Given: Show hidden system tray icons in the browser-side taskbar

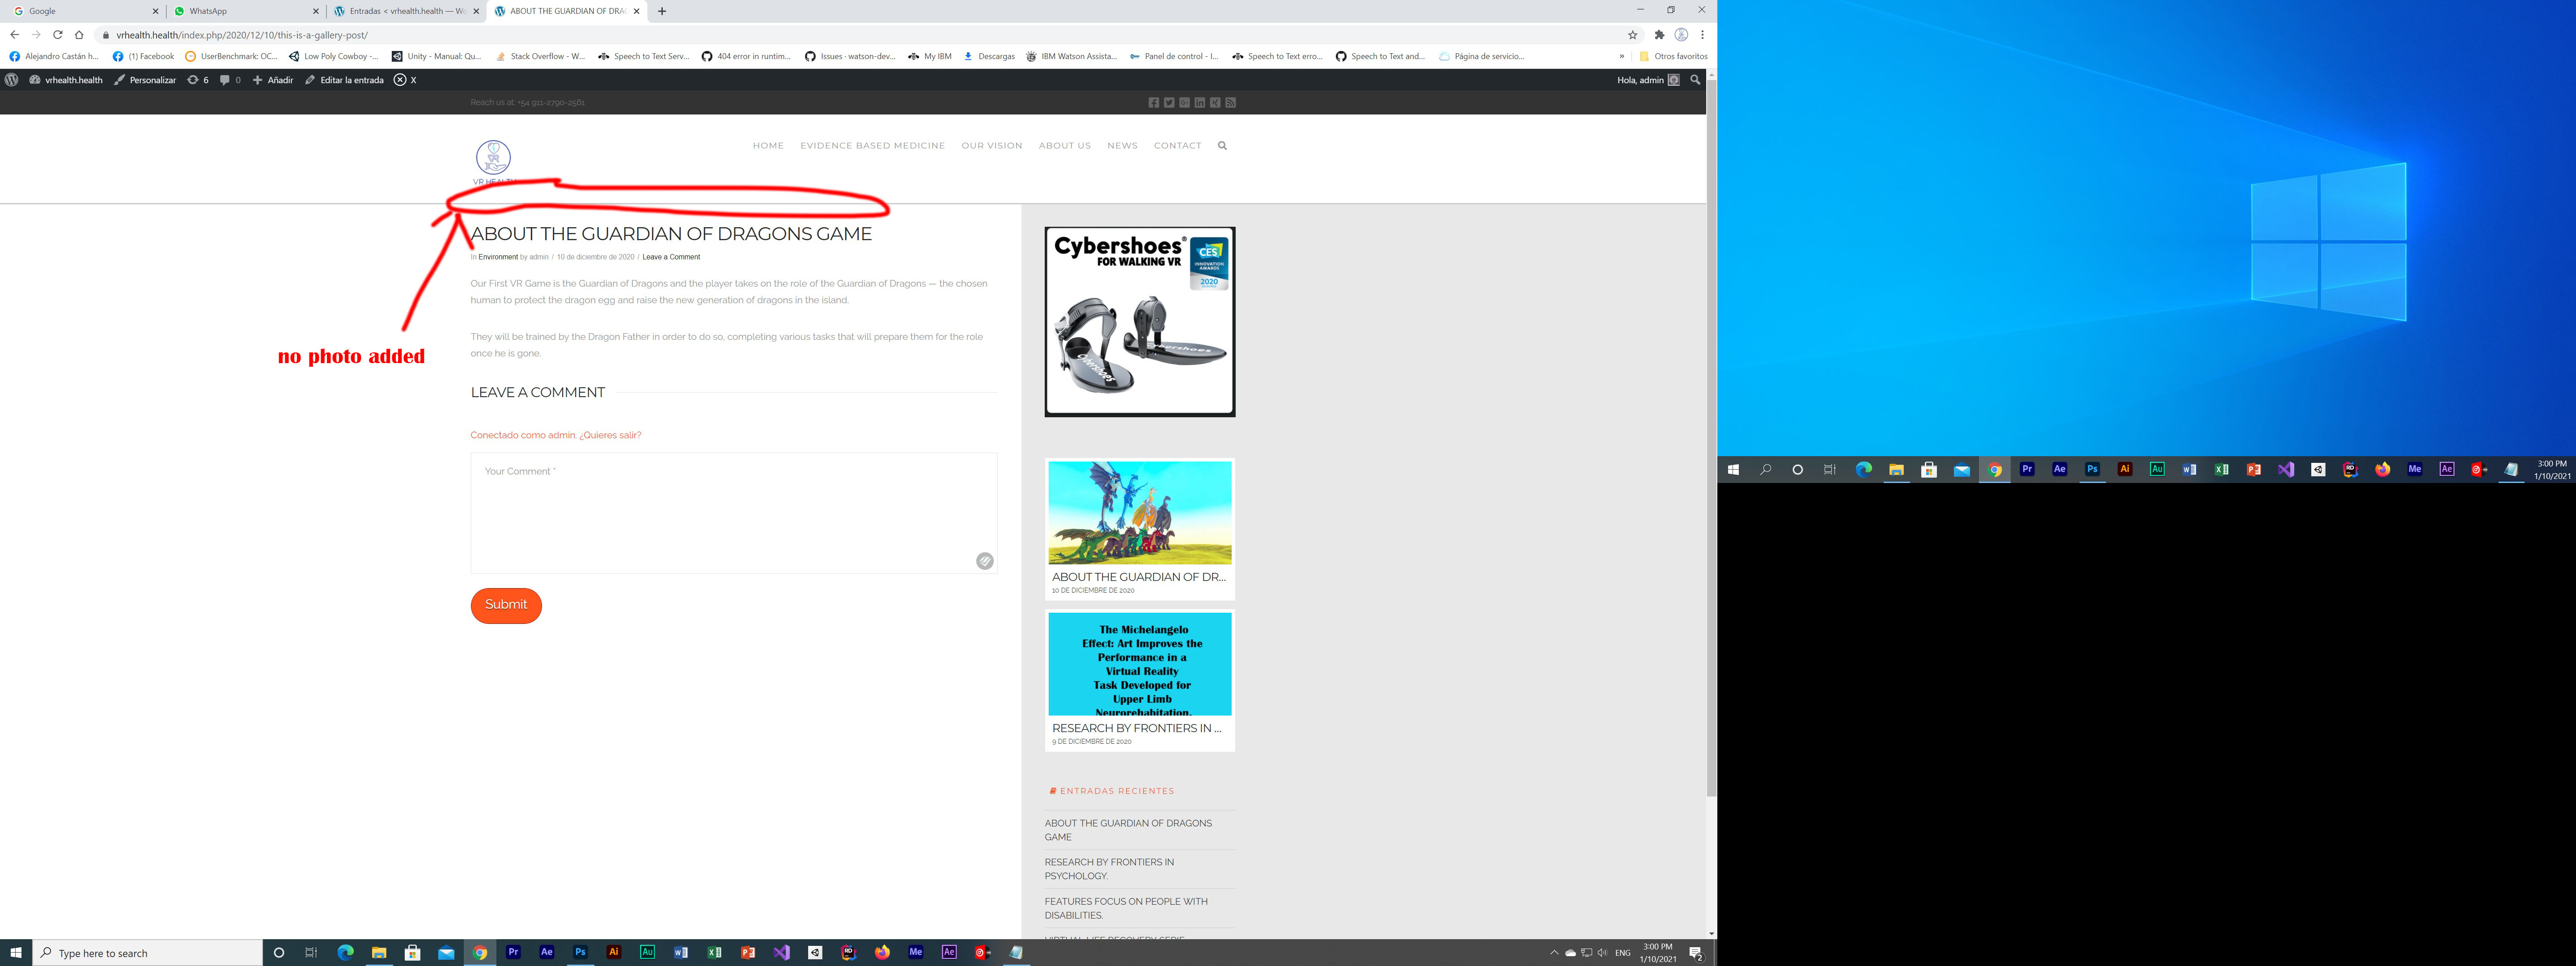Looking at the screenshot, I should [x=1554, y=953].
